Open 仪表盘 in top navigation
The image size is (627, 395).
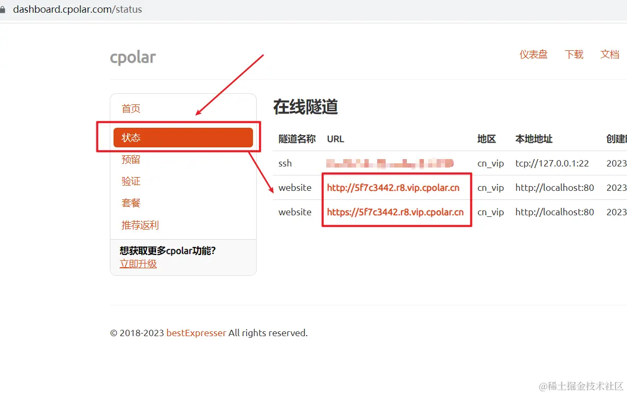tap(534, 55)
